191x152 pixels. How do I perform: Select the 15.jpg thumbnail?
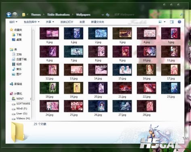click(122, 70)
